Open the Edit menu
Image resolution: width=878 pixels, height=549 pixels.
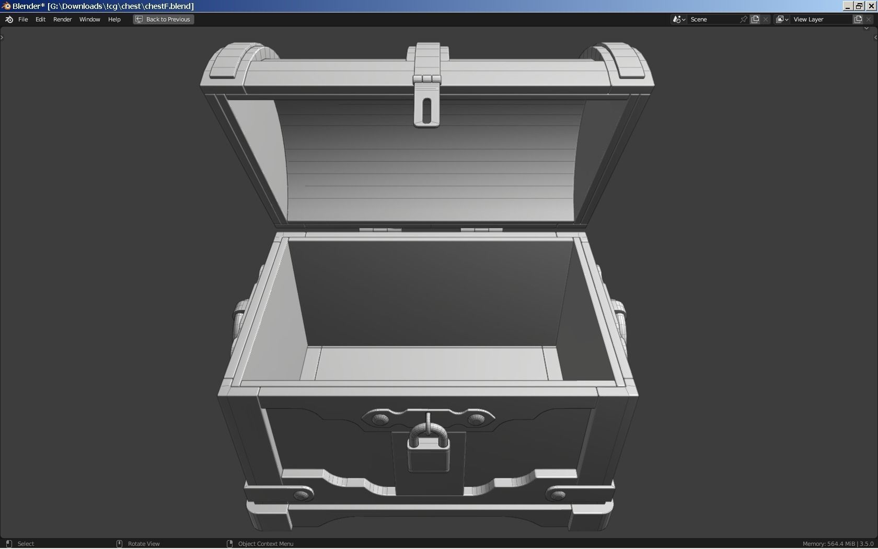click(40, 19)
